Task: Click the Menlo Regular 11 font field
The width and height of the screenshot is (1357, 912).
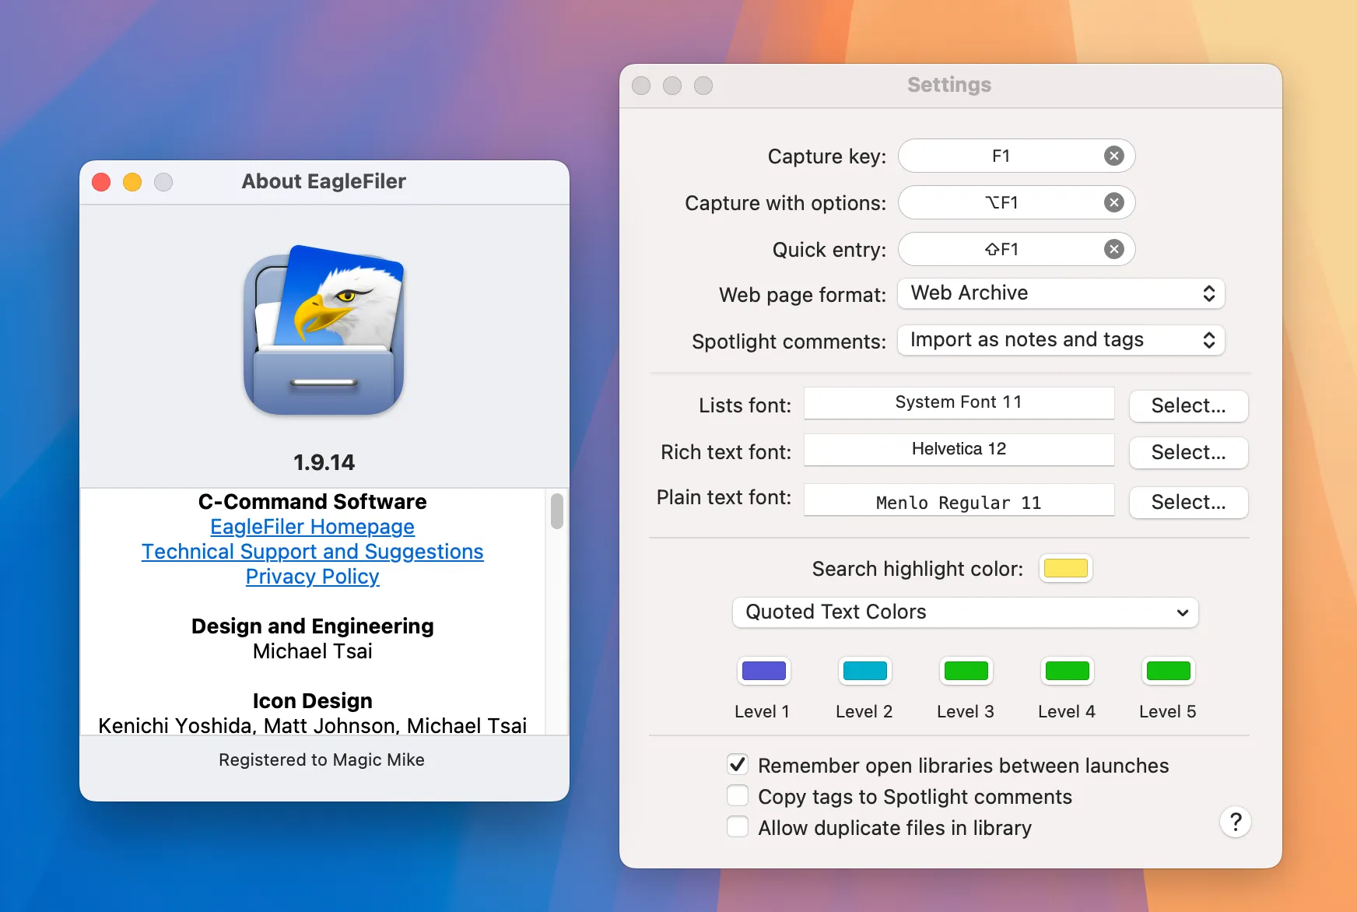Action: click(959, 500)
